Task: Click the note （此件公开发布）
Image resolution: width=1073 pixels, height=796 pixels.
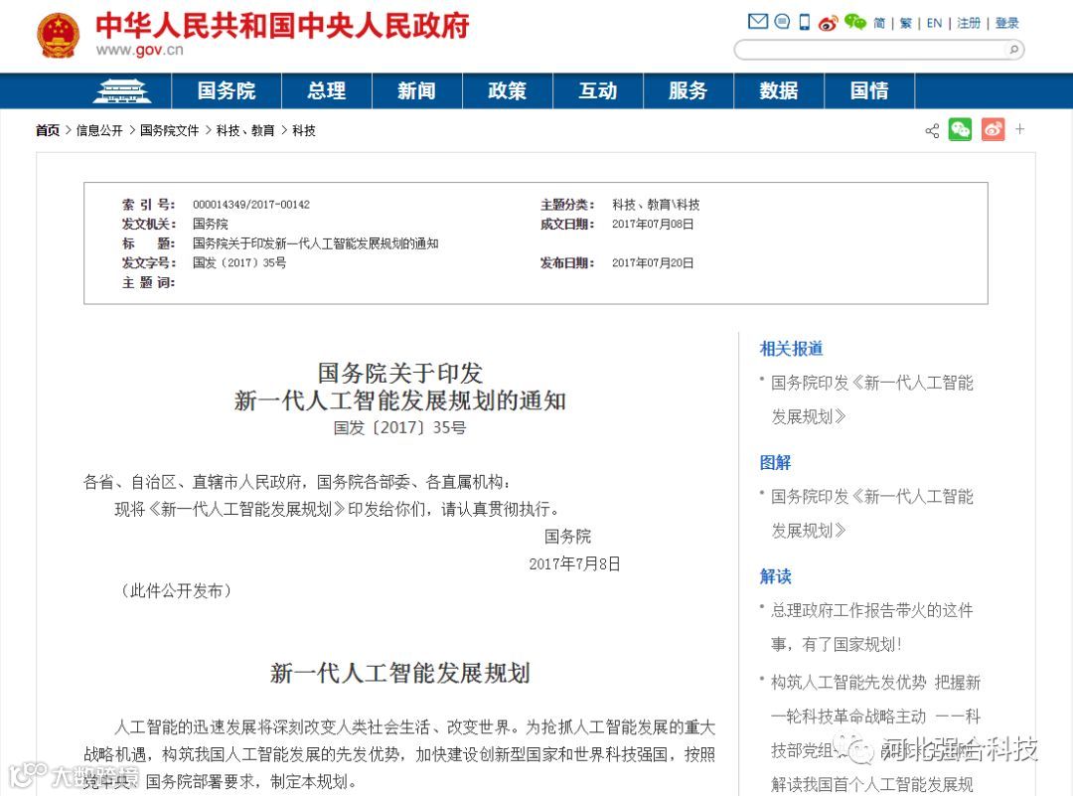Action: coord(176,590)
